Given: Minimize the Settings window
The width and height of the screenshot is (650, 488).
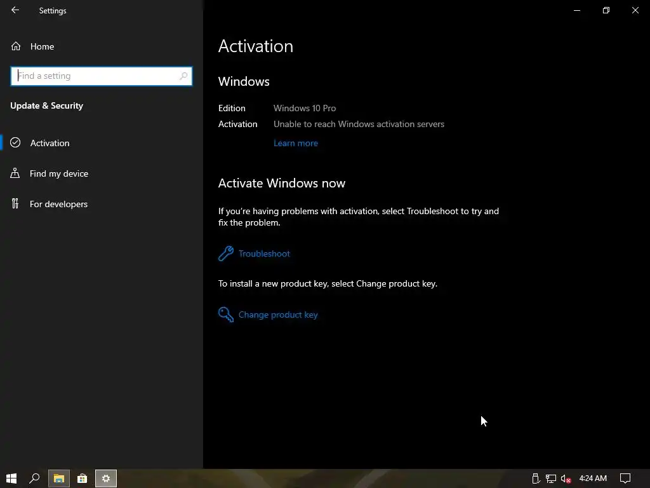Looking at the screenshot, I should 576,10.
